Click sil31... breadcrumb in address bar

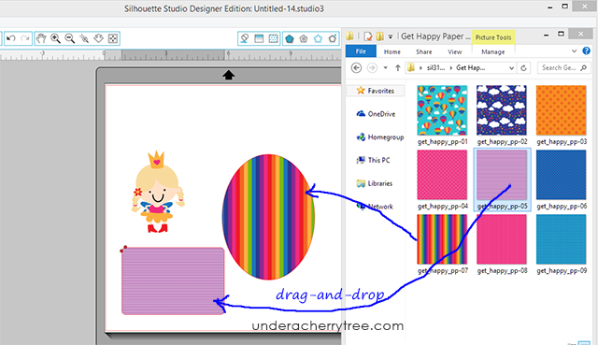point(435,68)
